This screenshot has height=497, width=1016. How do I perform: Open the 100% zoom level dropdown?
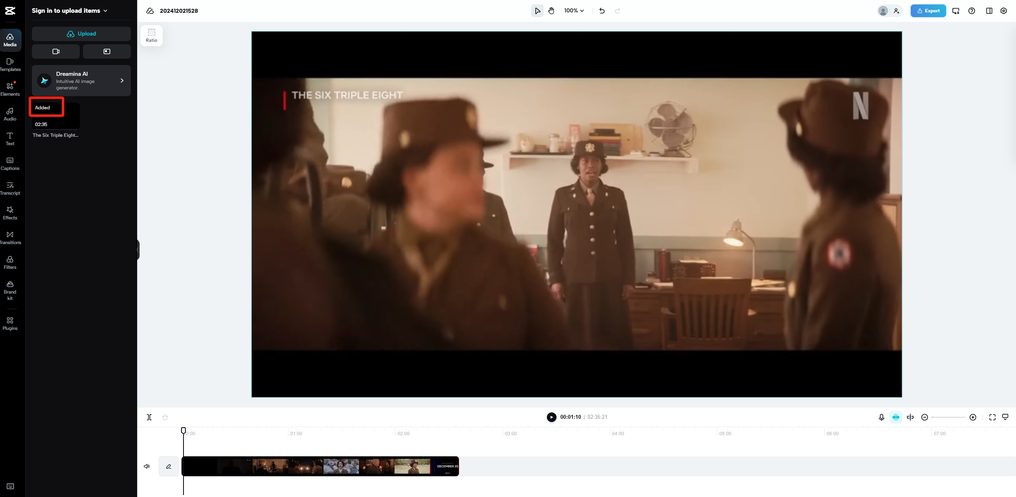pos(574,11)
